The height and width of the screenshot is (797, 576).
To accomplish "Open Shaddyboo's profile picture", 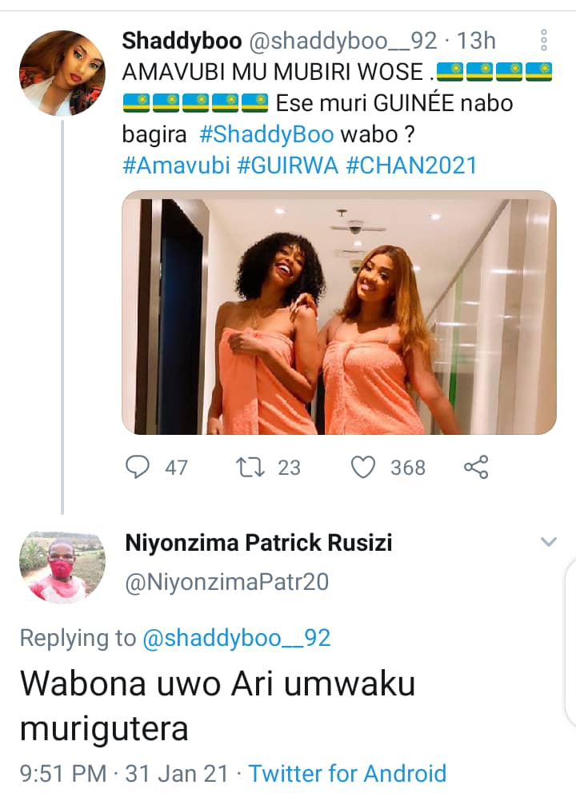I will coord(62,74).
